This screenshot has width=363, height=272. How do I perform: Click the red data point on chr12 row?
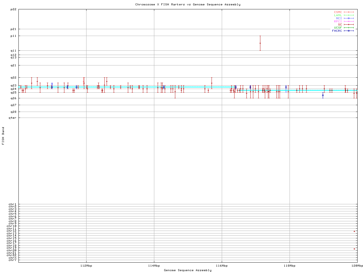(354, 231)
